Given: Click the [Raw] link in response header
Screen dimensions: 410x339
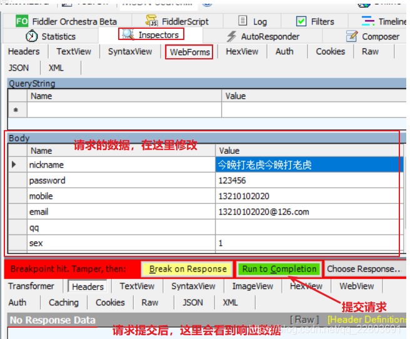Looking at the screenshot, I should click(x=304, y=320).
